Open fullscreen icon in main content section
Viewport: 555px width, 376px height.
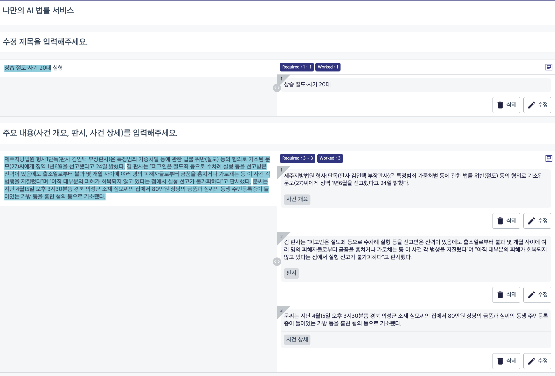coord(549,158)
